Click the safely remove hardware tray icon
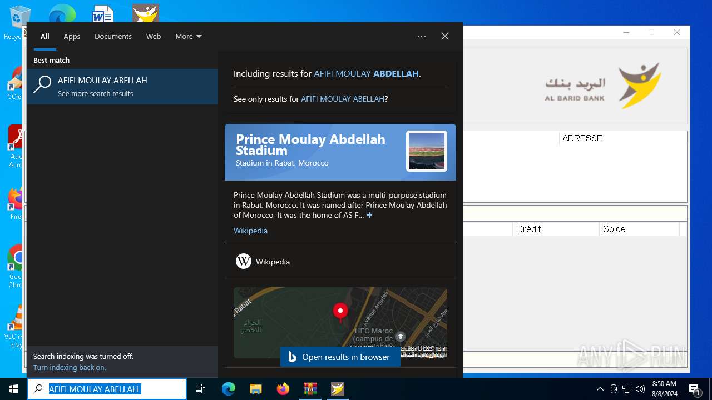This screenshot has width=712, height=400. pos(614,389)
